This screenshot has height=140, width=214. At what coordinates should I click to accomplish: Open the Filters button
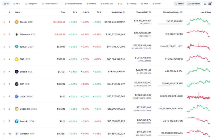[179, 4]
